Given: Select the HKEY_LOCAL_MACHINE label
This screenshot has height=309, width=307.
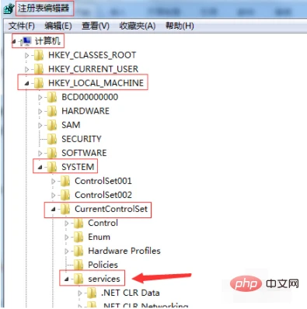Looking at the screenshot, I should [x=96, y=83].
